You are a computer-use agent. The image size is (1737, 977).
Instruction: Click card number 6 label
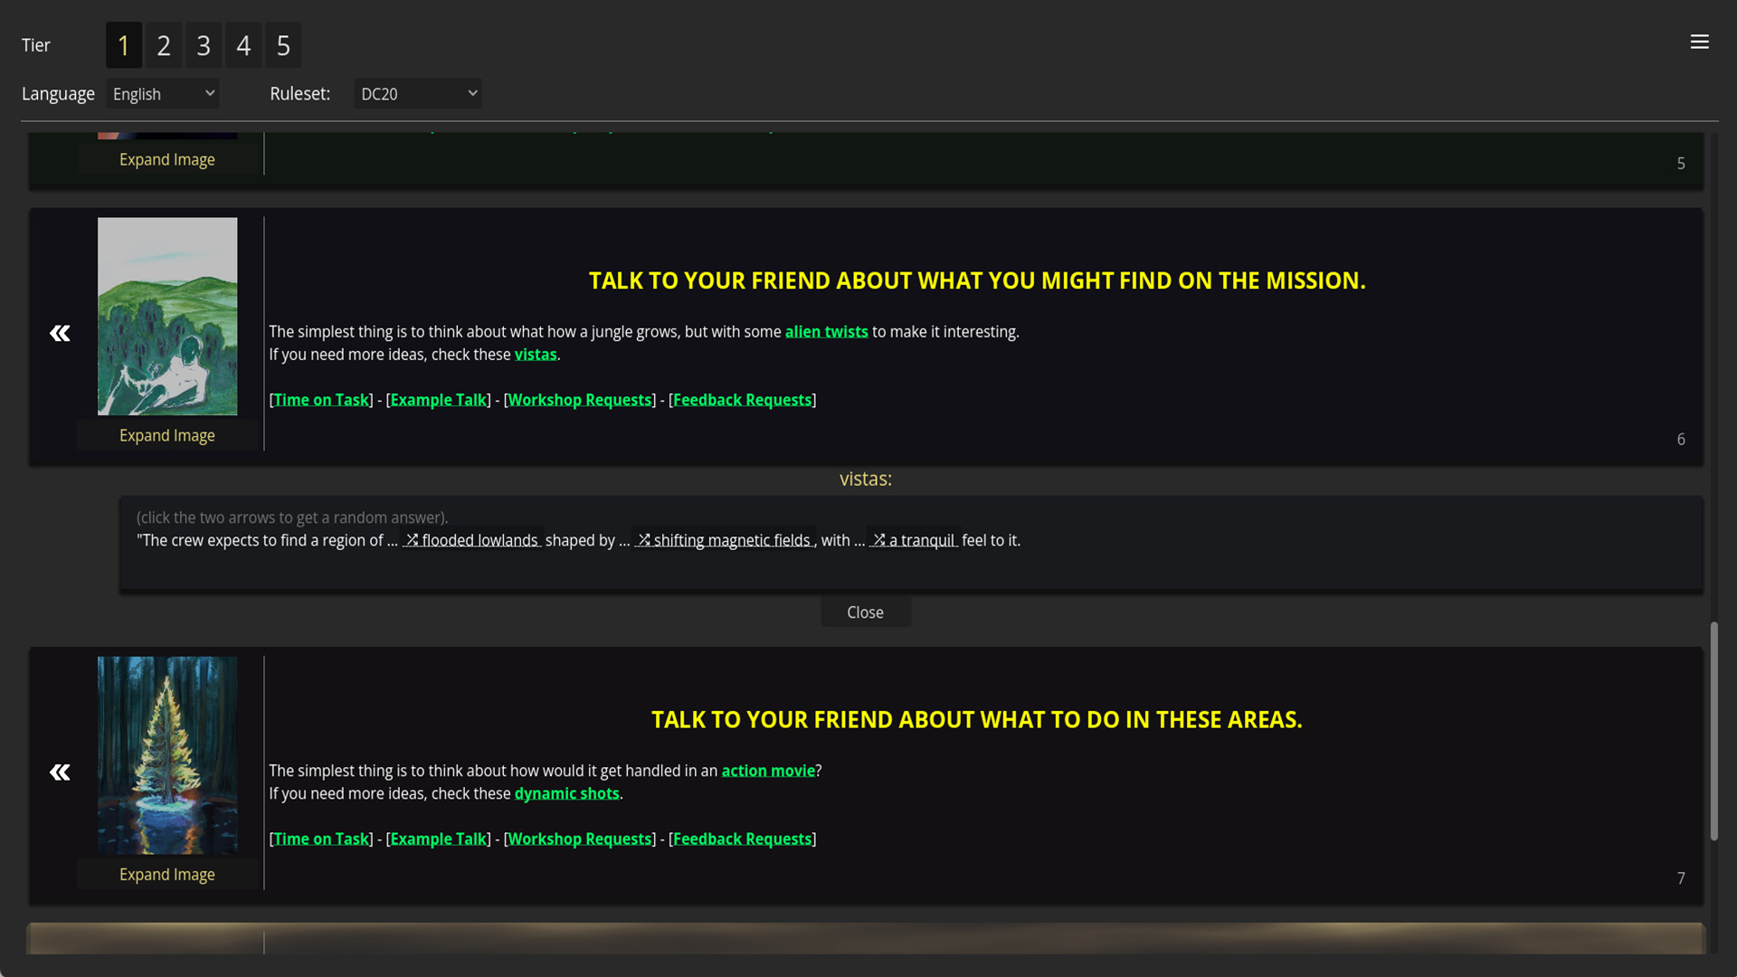[x=1681, y=440]
